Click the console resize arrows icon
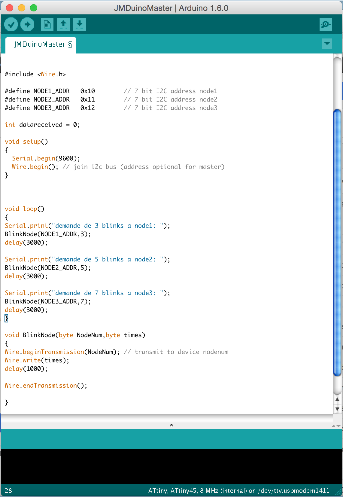This screenshot has height=497, width=343. (336, 426)
